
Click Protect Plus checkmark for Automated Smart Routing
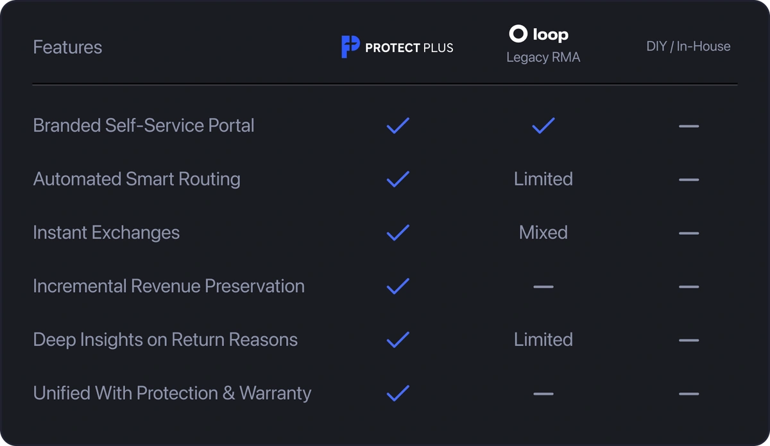click(398, 179)
